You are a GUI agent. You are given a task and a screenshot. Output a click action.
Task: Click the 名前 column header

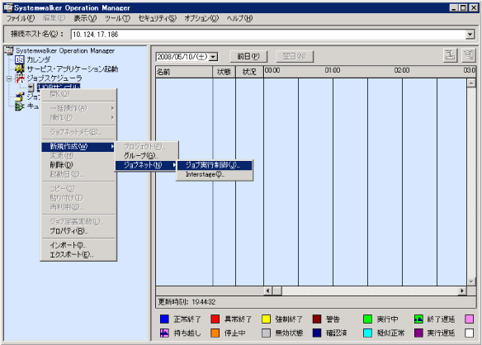(184, 72)
